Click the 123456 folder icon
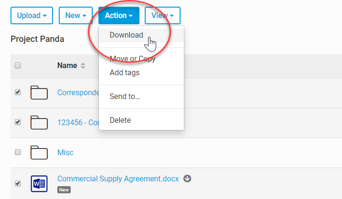 [39, 122]
